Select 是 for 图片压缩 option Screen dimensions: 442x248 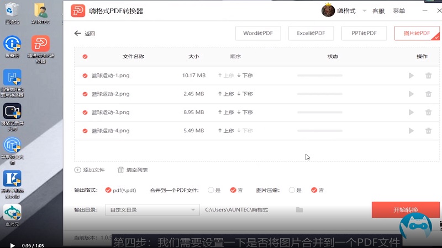292,190
